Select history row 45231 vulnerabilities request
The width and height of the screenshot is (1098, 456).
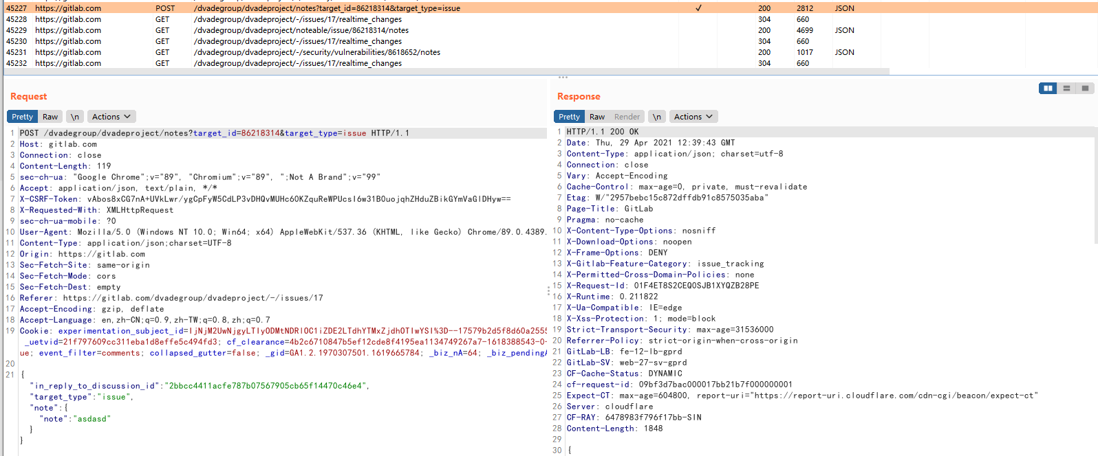316,52
